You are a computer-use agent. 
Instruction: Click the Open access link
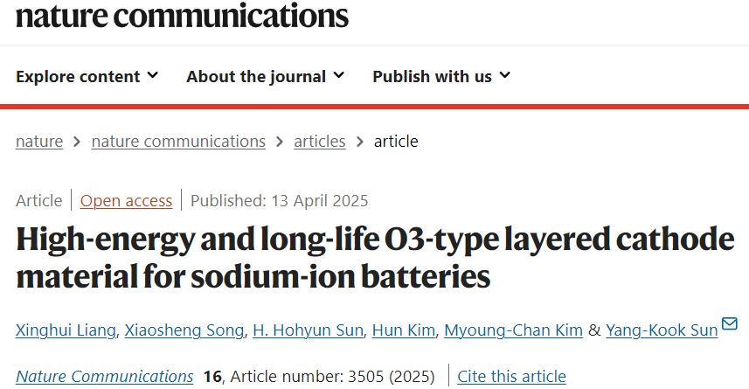point(126,201)
